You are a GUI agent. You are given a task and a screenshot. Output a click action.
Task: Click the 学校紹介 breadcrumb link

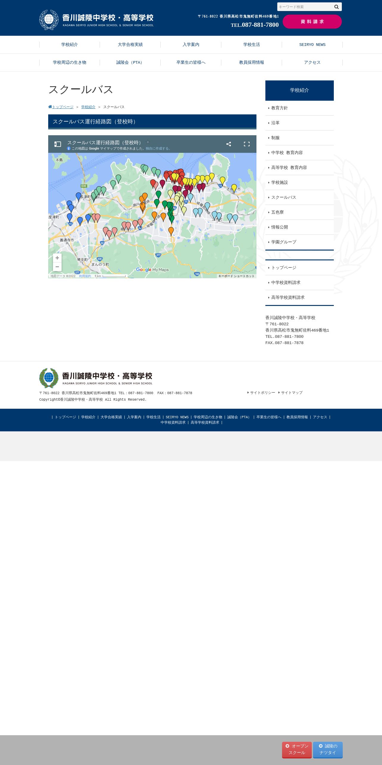(88, 107)
